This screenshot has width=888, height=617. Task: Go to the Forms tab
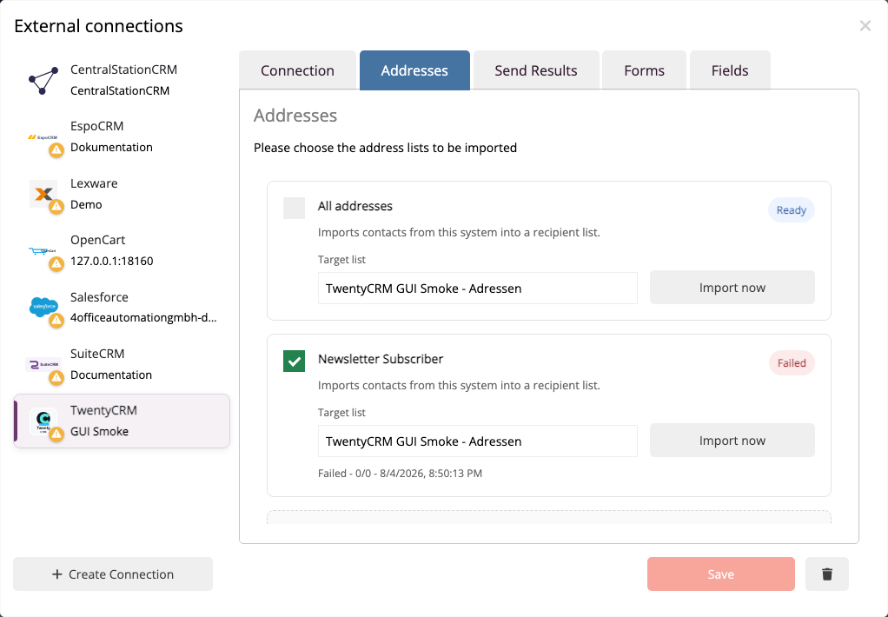(x=644, y=70)
